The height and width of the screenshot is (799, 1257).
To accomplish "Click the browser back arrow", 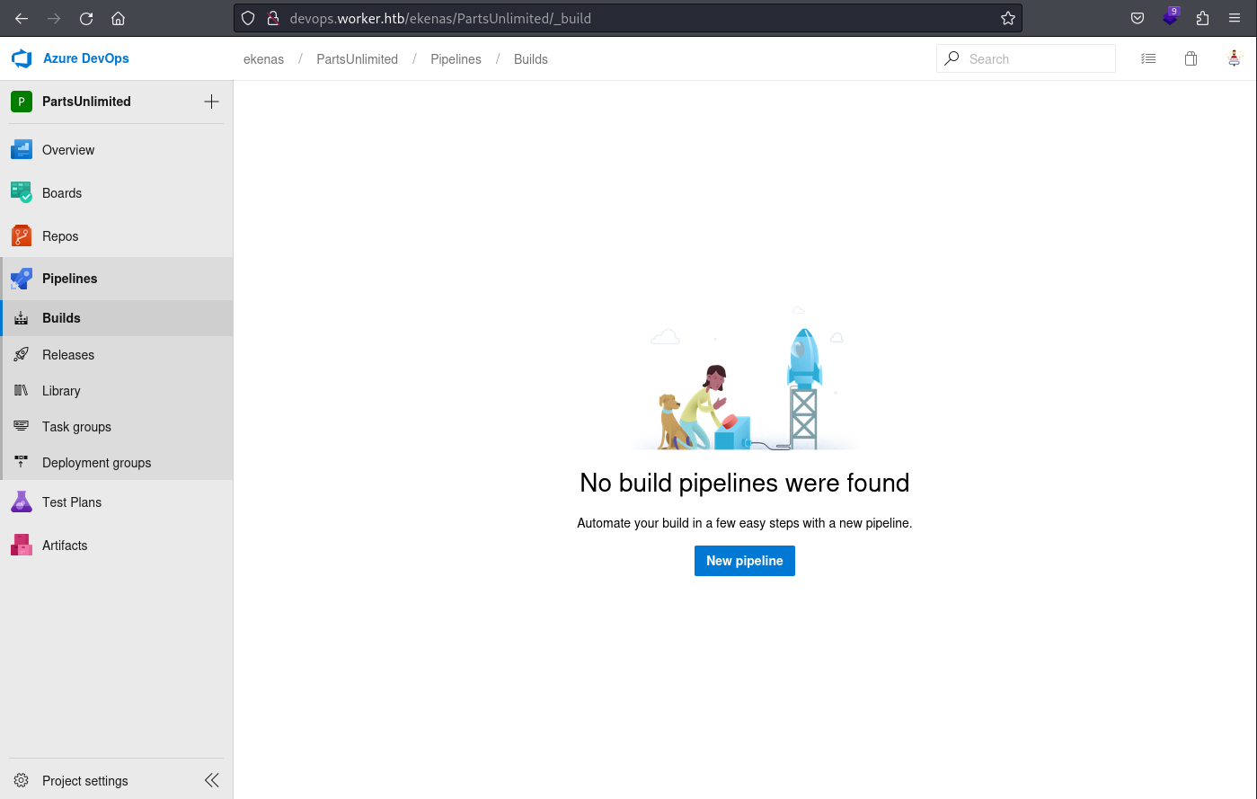I will (22, 18).
